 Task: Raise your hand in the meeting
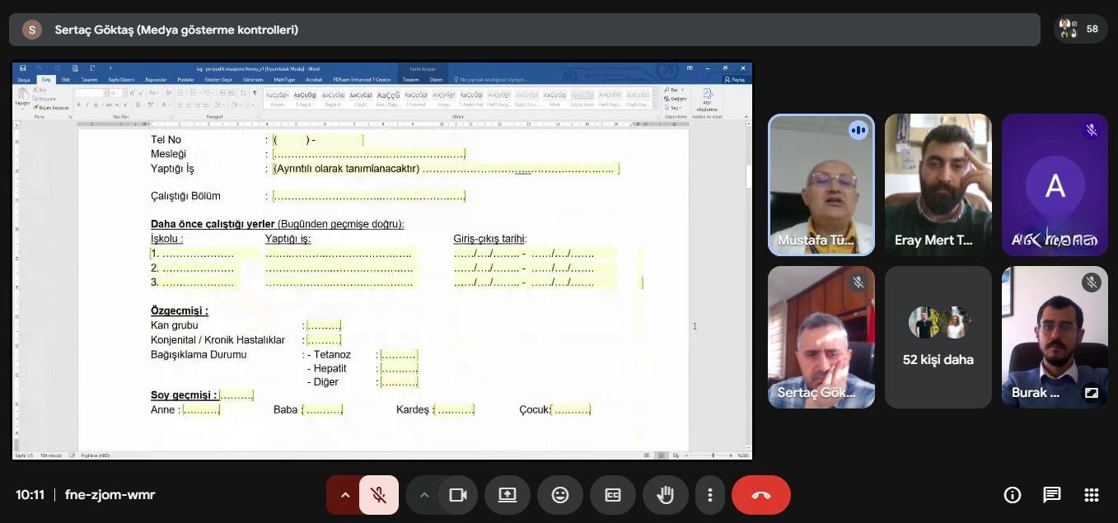pyautogui.click(x=665, y=495)
